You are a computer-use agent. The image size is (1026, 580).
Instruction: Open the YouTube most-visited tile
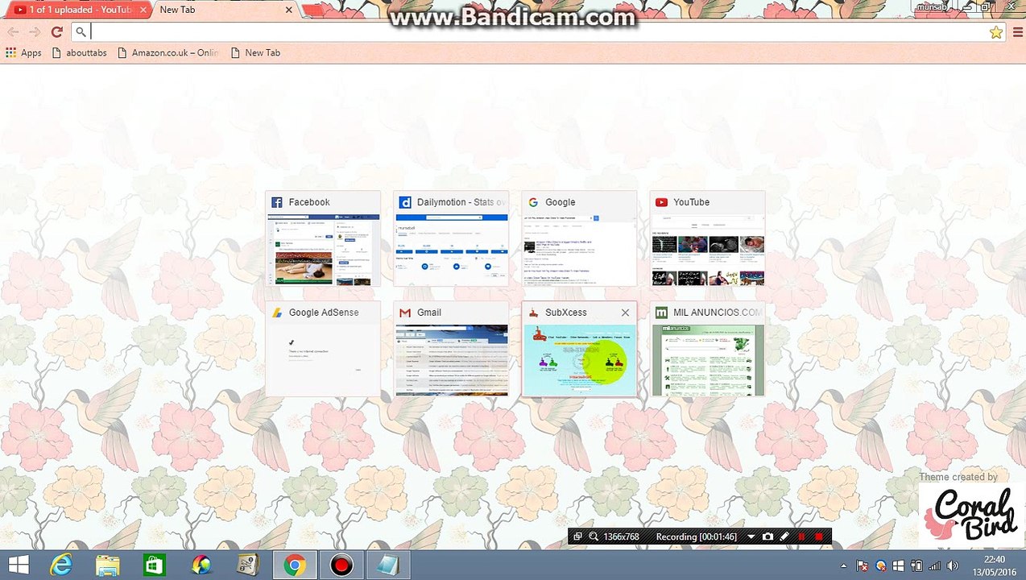pos(707,239)
